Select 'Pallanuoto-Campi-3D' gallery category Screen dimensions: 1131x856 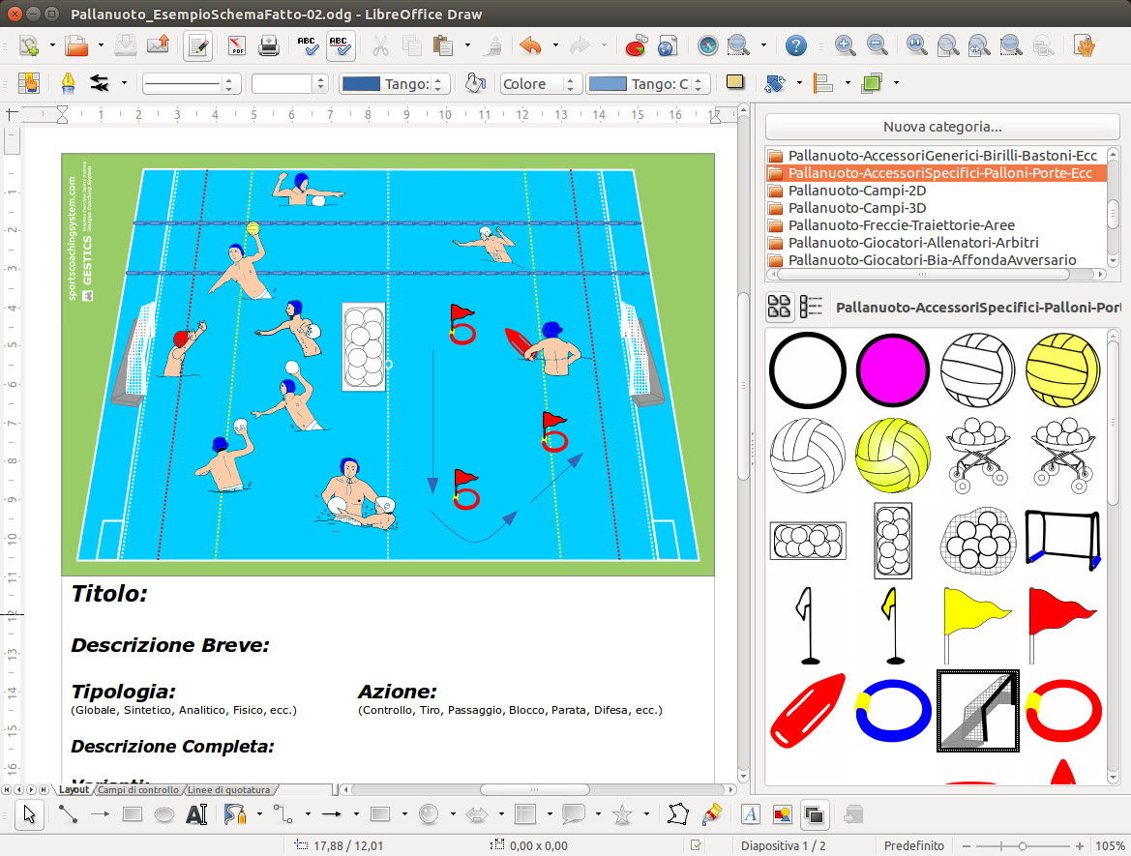[856, 208]
